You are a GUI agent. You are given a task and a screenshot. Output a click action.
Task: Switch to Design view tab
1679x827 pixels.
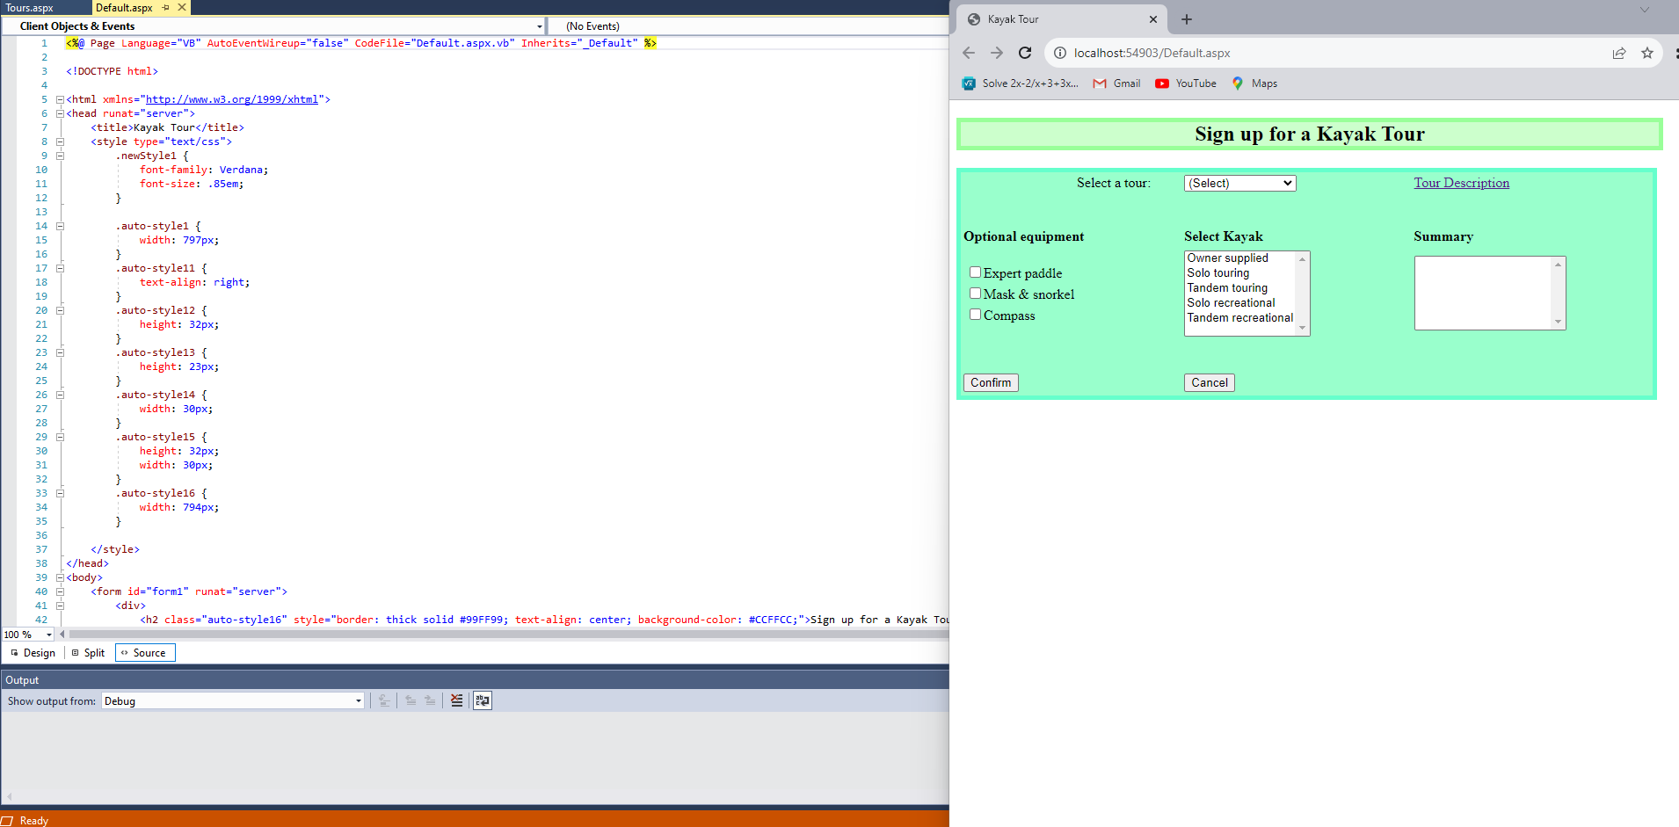pyautogui.click(x=33, y=653)
